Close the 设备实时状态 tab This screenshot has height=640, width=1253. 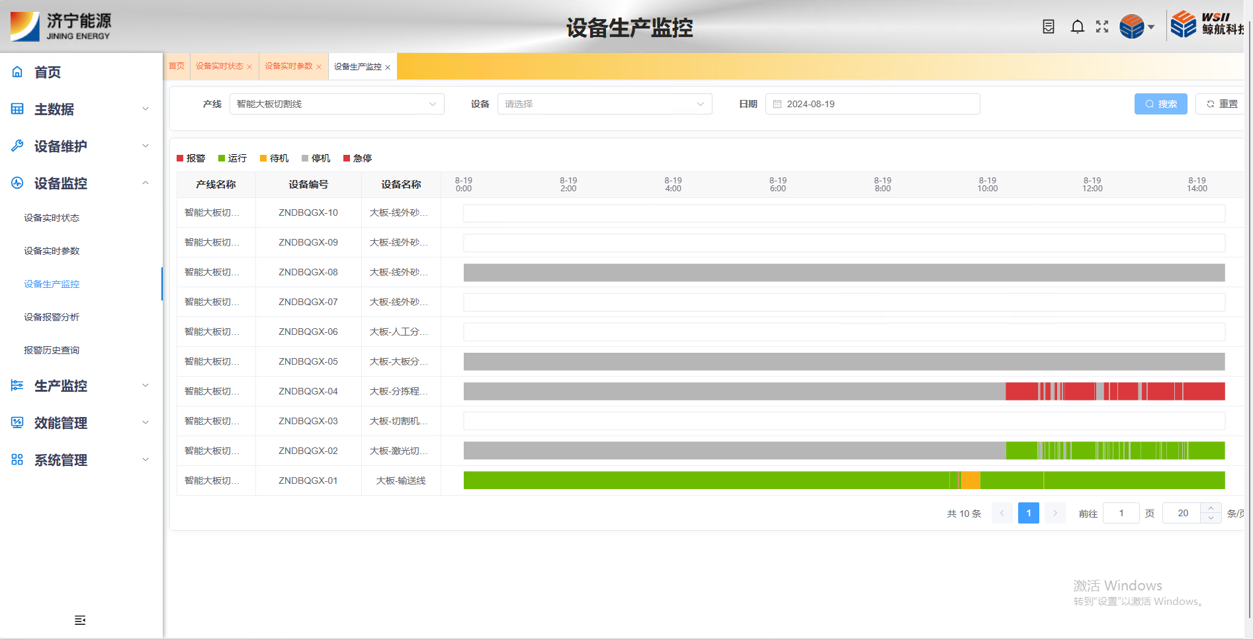point(249,67)
